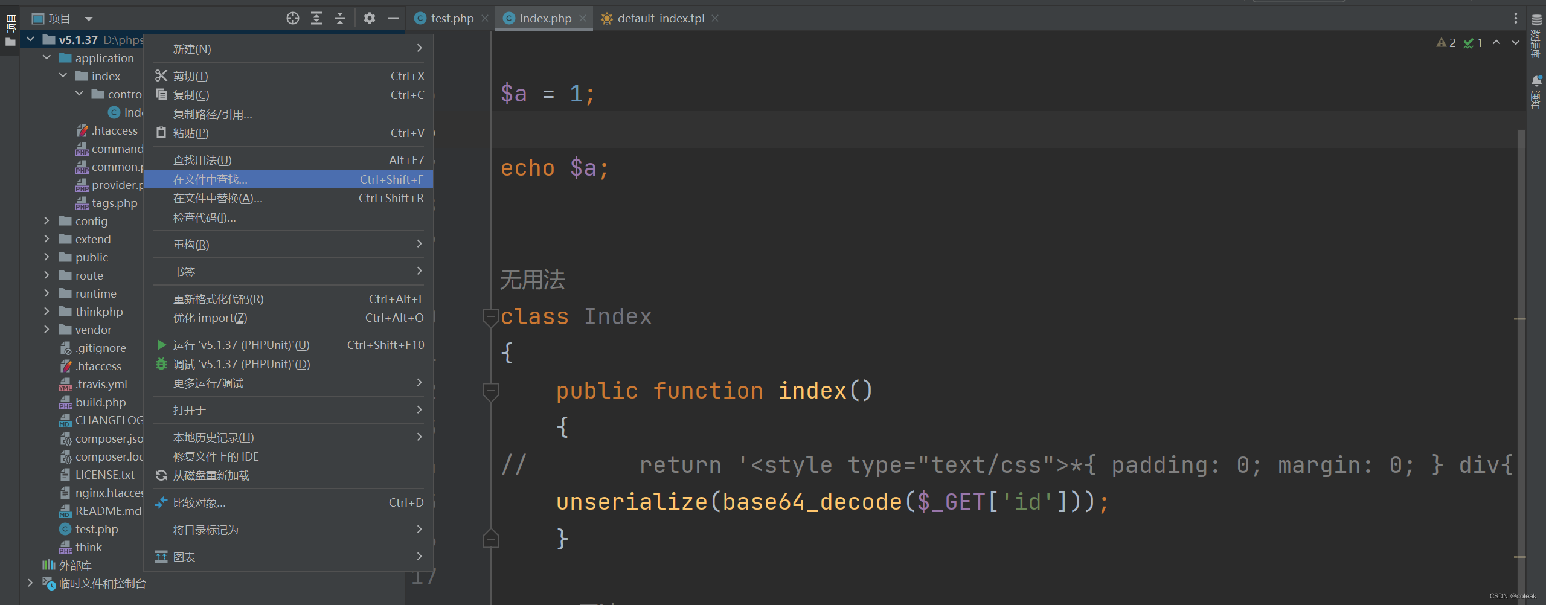Screen dimensions: 1546x605
Task: Expand the thinkphp folder
Action: [47, 312]
